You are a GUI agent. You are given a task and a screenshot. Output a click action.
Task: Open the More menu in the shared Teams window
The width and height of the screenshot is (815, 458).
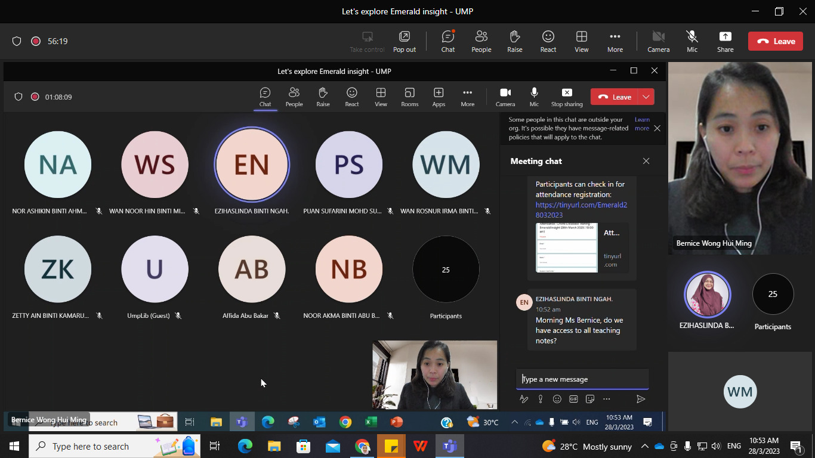coord(468,97)
